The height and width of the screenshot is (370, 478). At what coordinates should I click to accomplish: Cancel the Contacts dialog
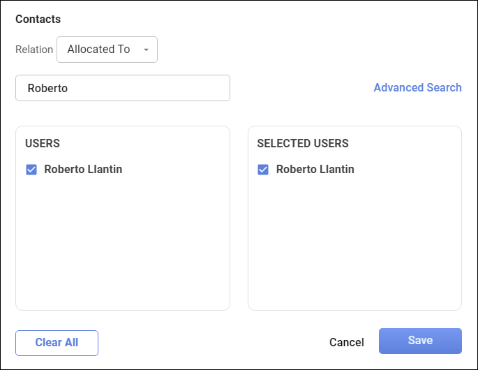point(346,342)
